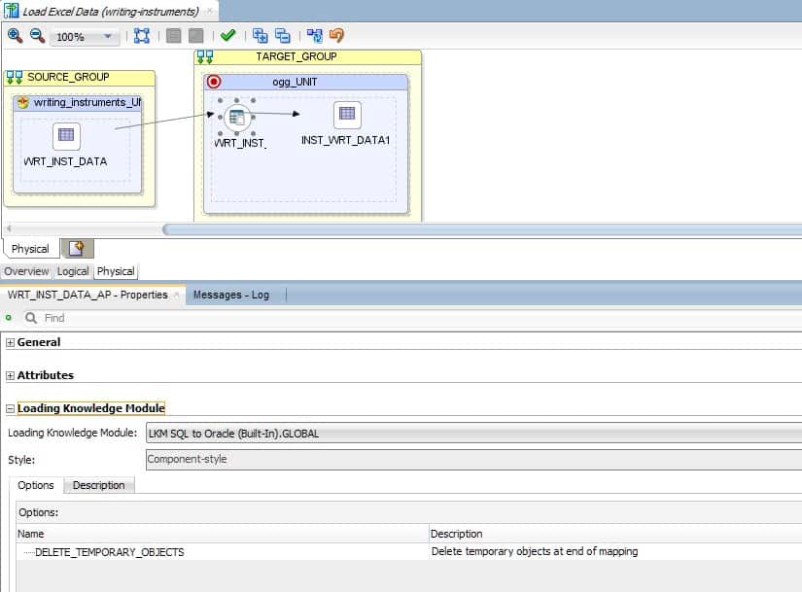
Task: Click the regenerate physical diagram icon
Action: [313, 37]
